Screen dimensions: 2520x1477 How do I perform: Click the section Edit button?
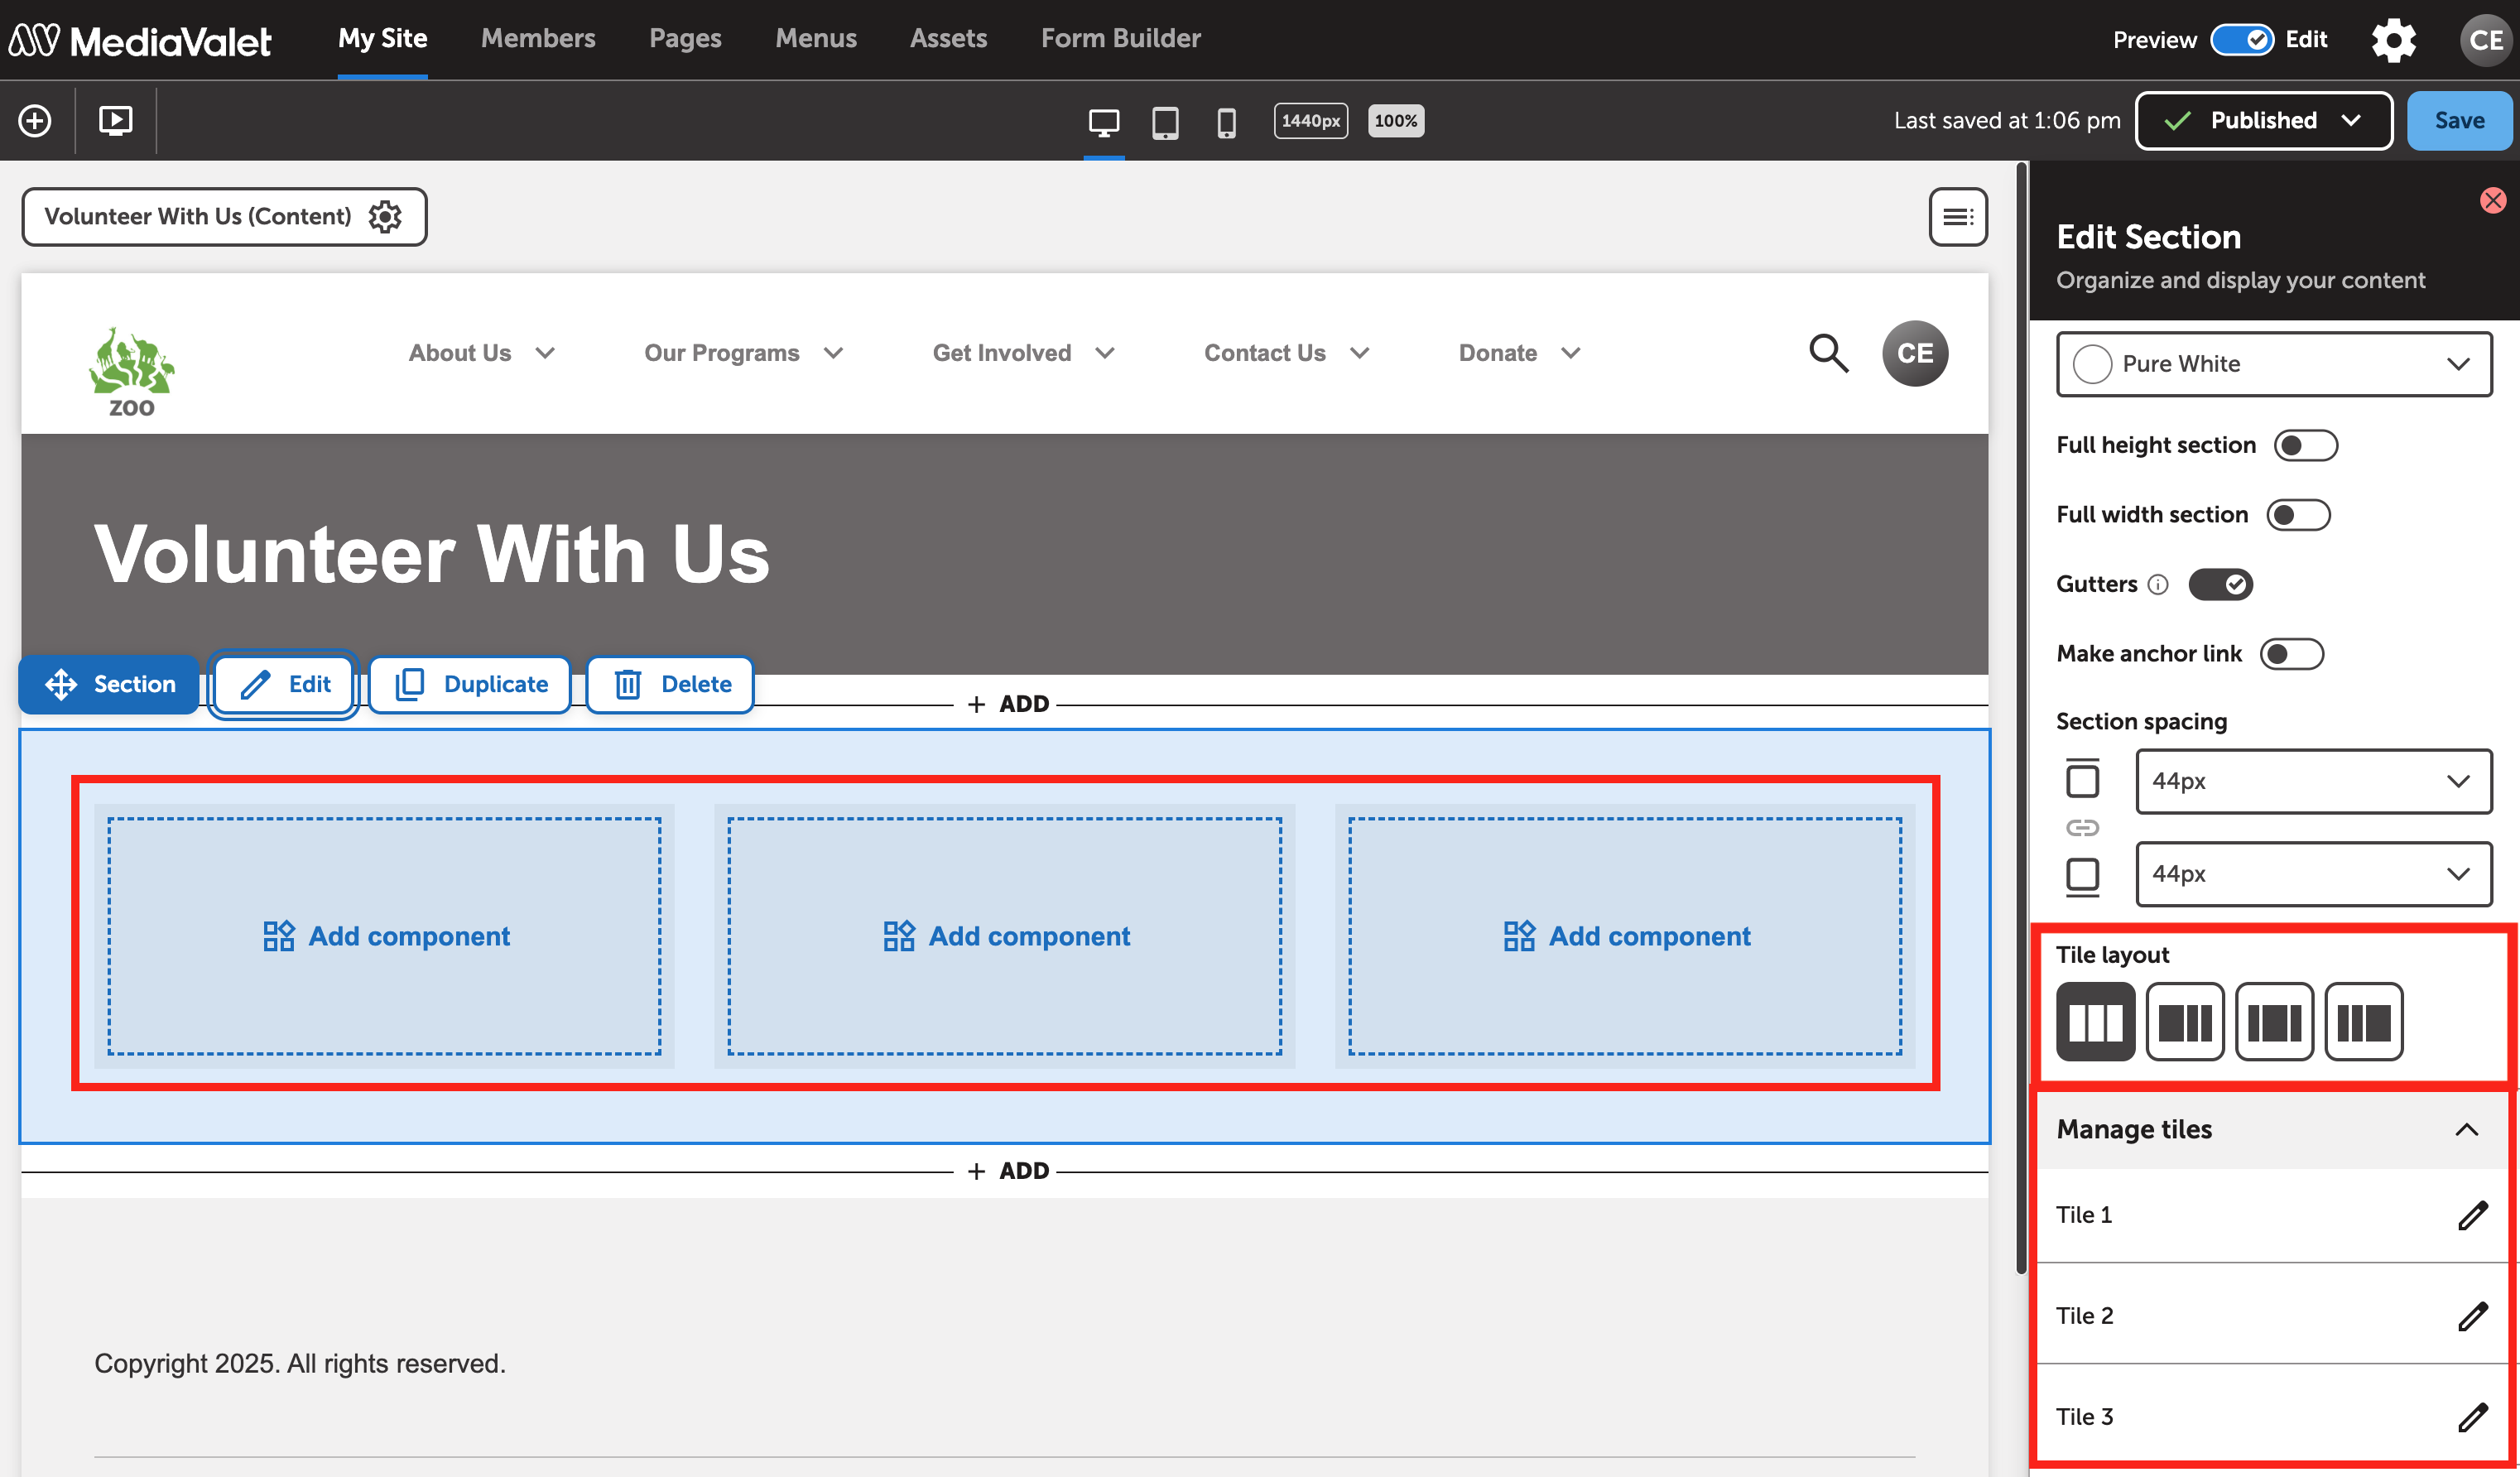(x=285, y=684)
